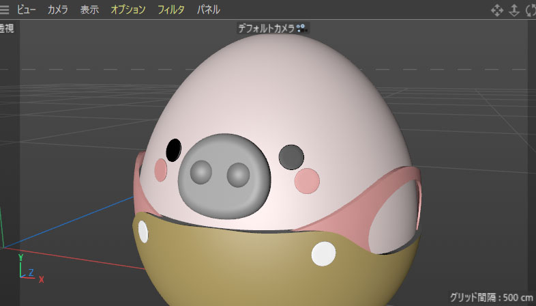Click the orbit rotate view icon
This screenshot has width=536, height=306.
(x=530, y=10)
